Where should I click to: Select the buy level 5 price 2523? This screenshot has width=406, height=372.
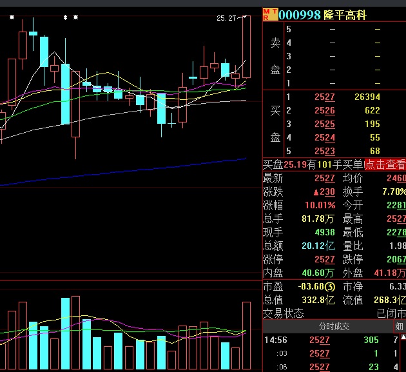[x=324, y=151]
